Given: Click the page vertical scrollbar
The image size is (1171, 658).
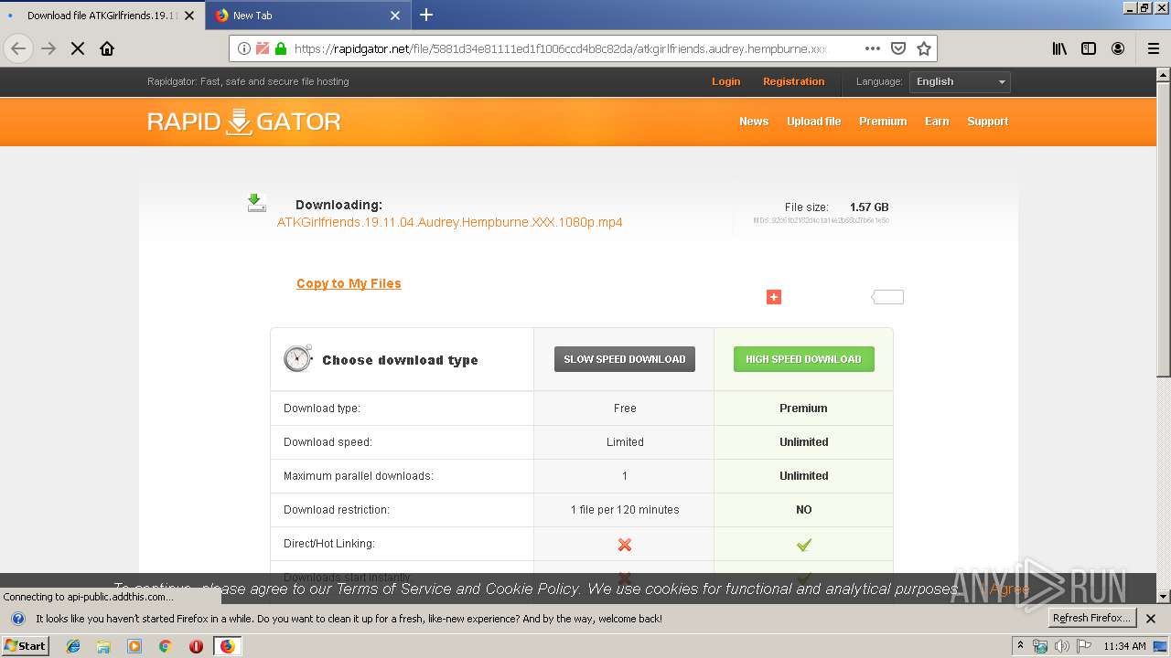Looking at the screenshot, I should pyautogui.click(x=1164, y=336).
